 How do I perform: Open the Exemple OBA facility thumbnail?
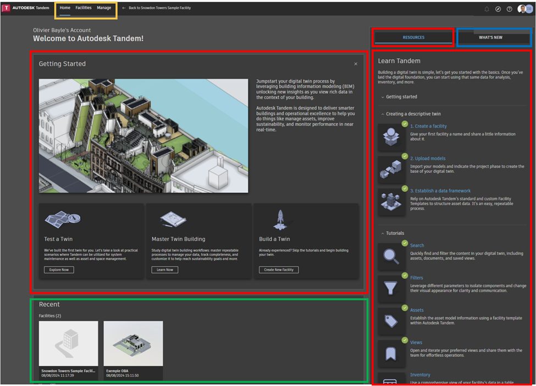pos(133,344)
